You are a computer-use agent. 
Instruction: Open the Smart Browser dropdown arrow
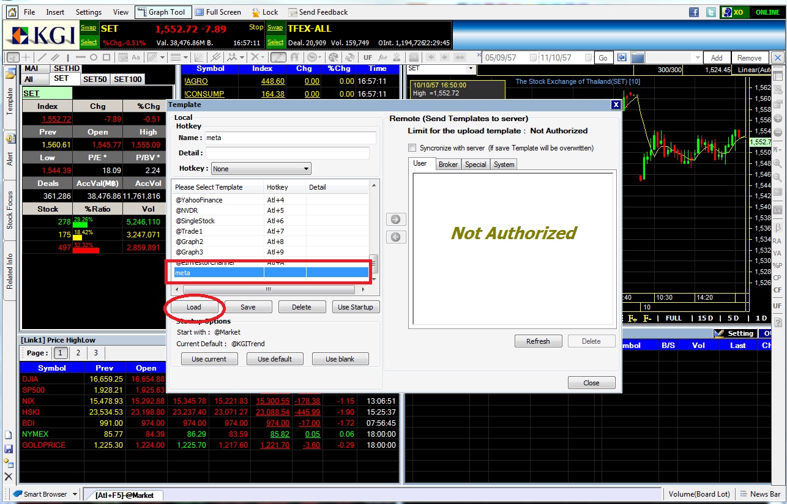[75, 494]
